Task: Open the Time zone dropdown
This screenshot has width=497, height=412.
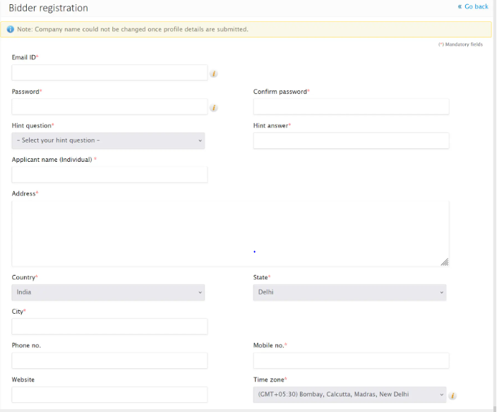Action: 349,394
